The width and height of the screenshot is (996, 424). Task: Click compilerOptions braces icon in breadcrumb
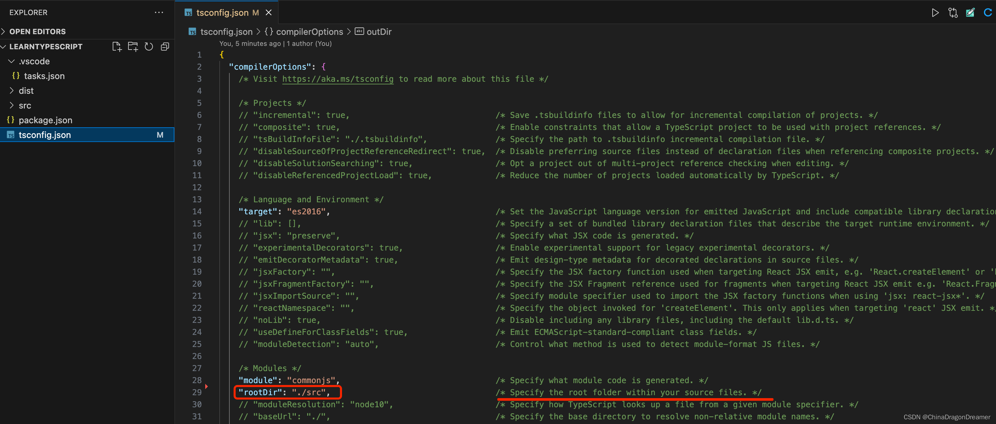269,32
